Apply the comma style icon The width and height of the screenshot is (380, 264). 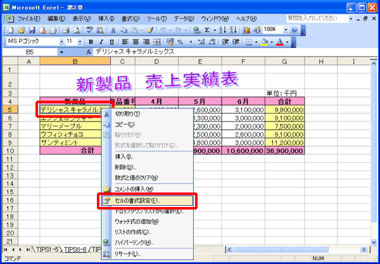[191, 42]
